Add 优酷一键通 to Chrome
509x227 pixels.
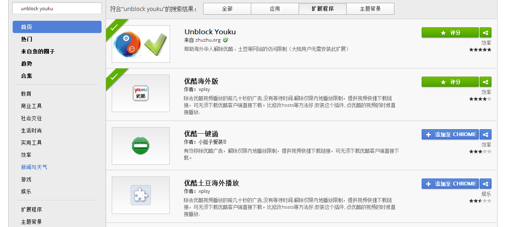click(450, 134)
